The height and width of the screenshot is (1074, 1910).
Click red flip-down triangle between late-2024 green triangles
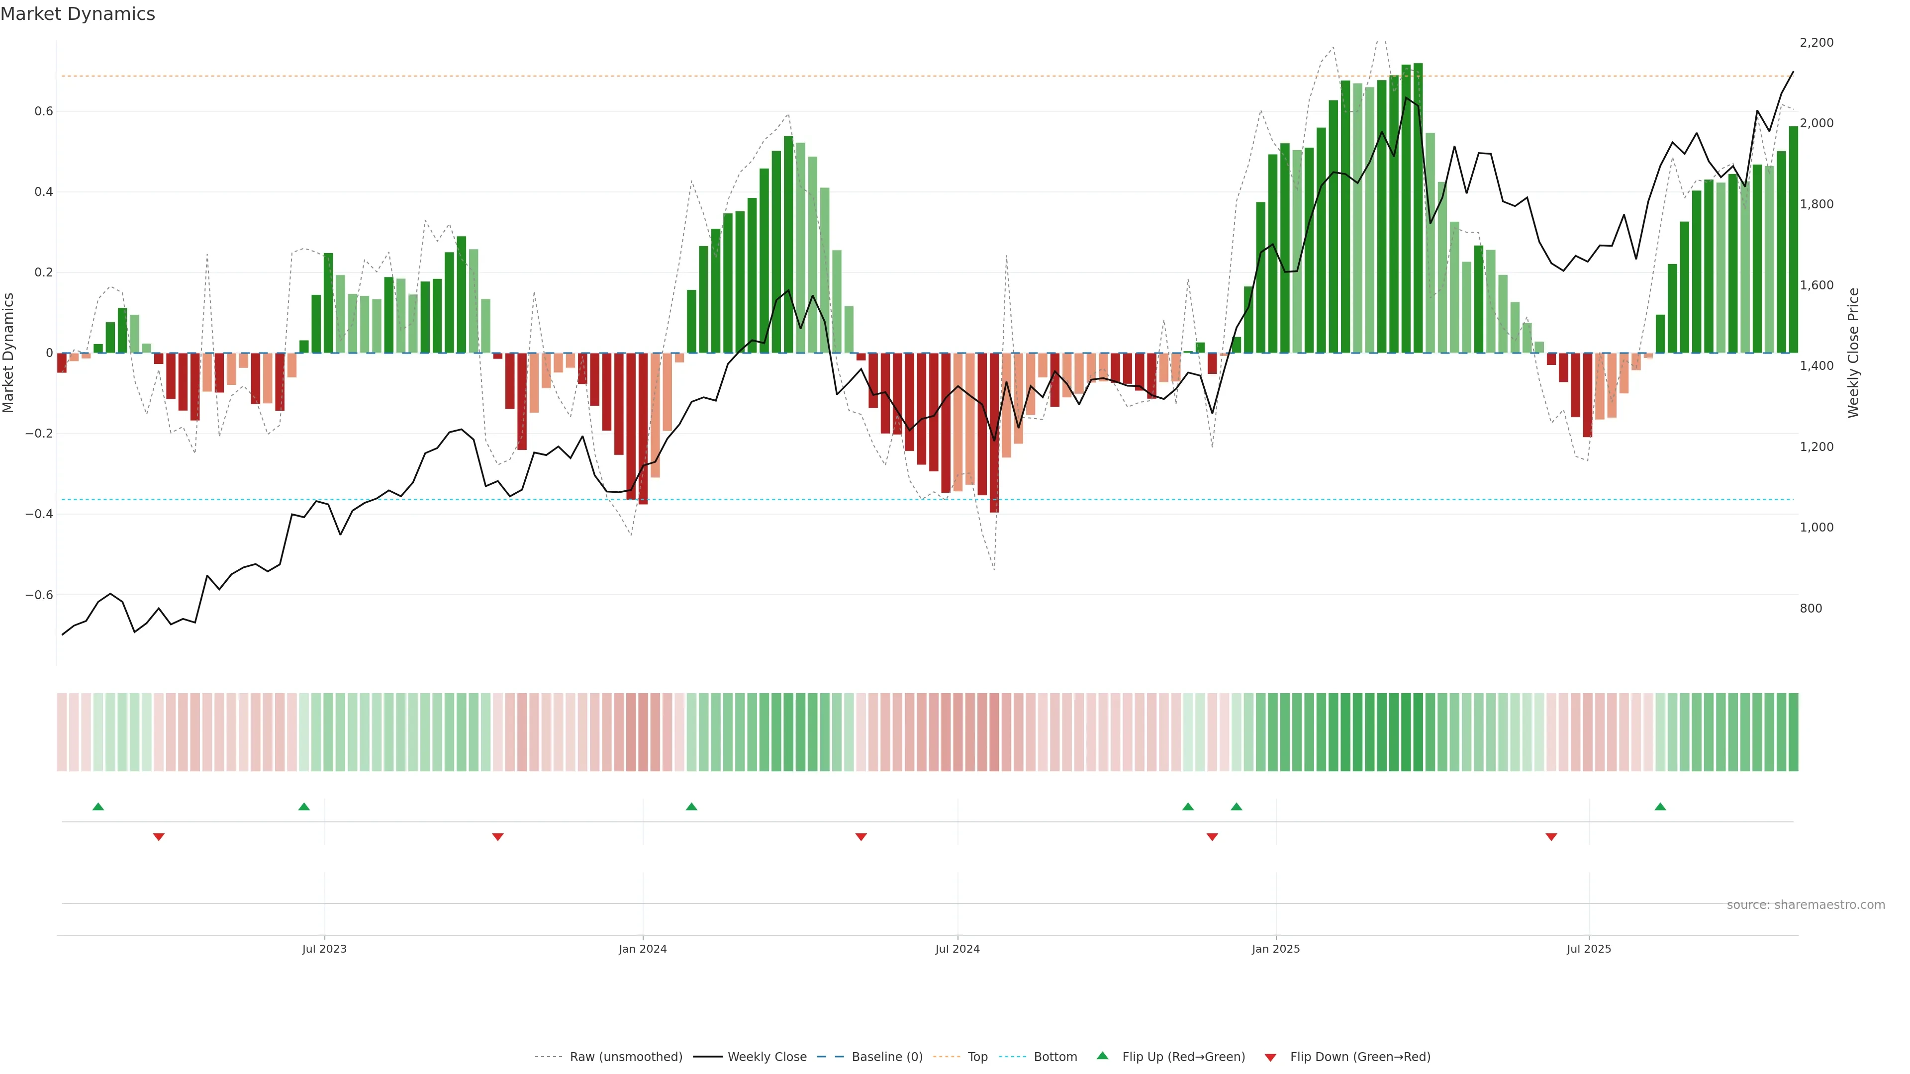[1212, 837]
